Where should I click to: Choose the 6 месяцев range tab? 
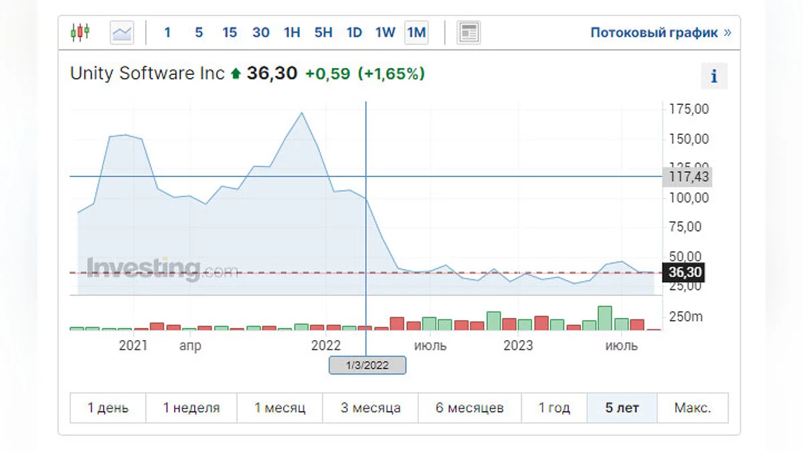pos(470,408)
